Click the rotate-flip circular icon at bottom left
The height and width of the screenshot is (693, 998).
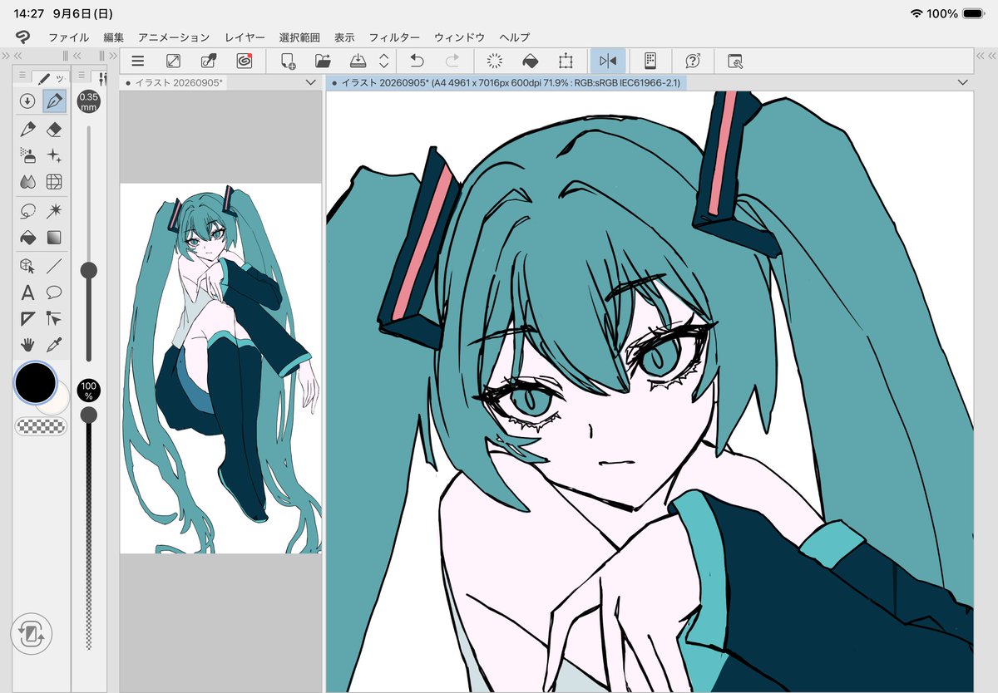point(32,634)
